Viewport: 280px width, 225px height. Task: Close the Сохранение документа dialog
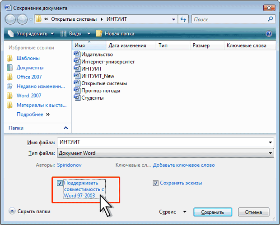coord(269,8)
